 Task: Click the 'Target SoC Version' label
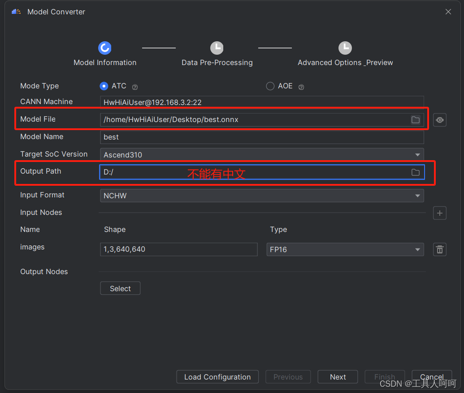point(54,154)
